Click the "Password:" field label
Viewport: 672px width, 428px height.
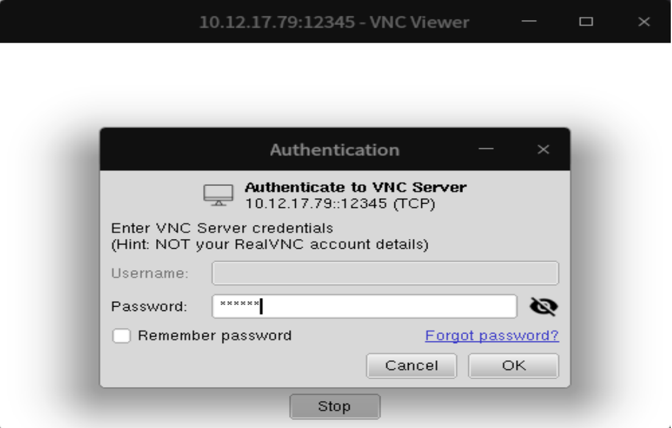[x=149, y=307]
